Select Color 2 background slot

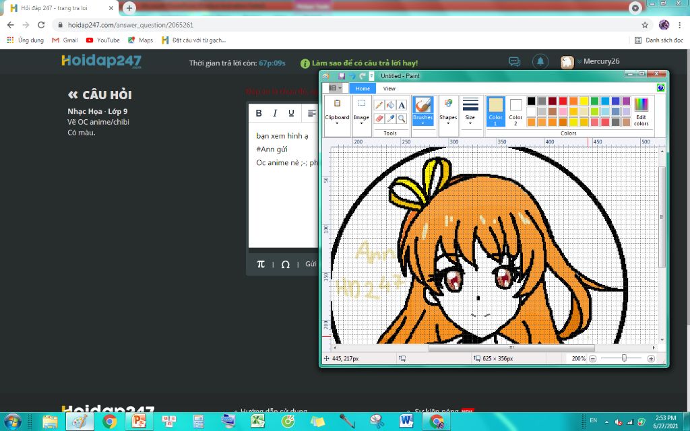(x=515, y=112)
